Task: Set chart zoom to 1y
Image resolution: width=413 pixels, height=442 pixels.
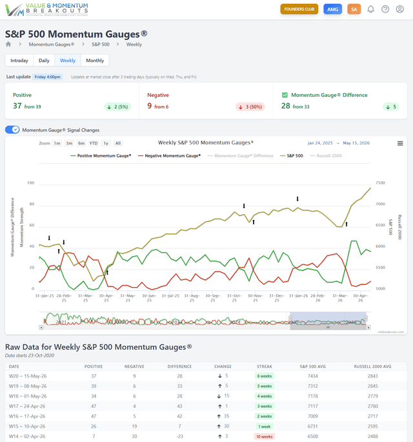Action: coord(106,143)
